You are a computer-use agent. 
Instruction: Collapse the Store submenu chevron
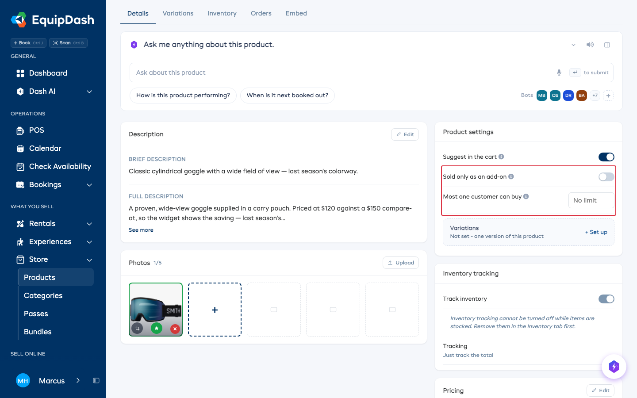pos(89,260)
